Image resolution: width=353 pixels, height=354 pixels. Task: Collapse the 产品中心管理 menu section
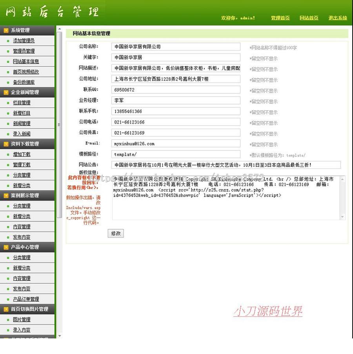click(27, 247)
